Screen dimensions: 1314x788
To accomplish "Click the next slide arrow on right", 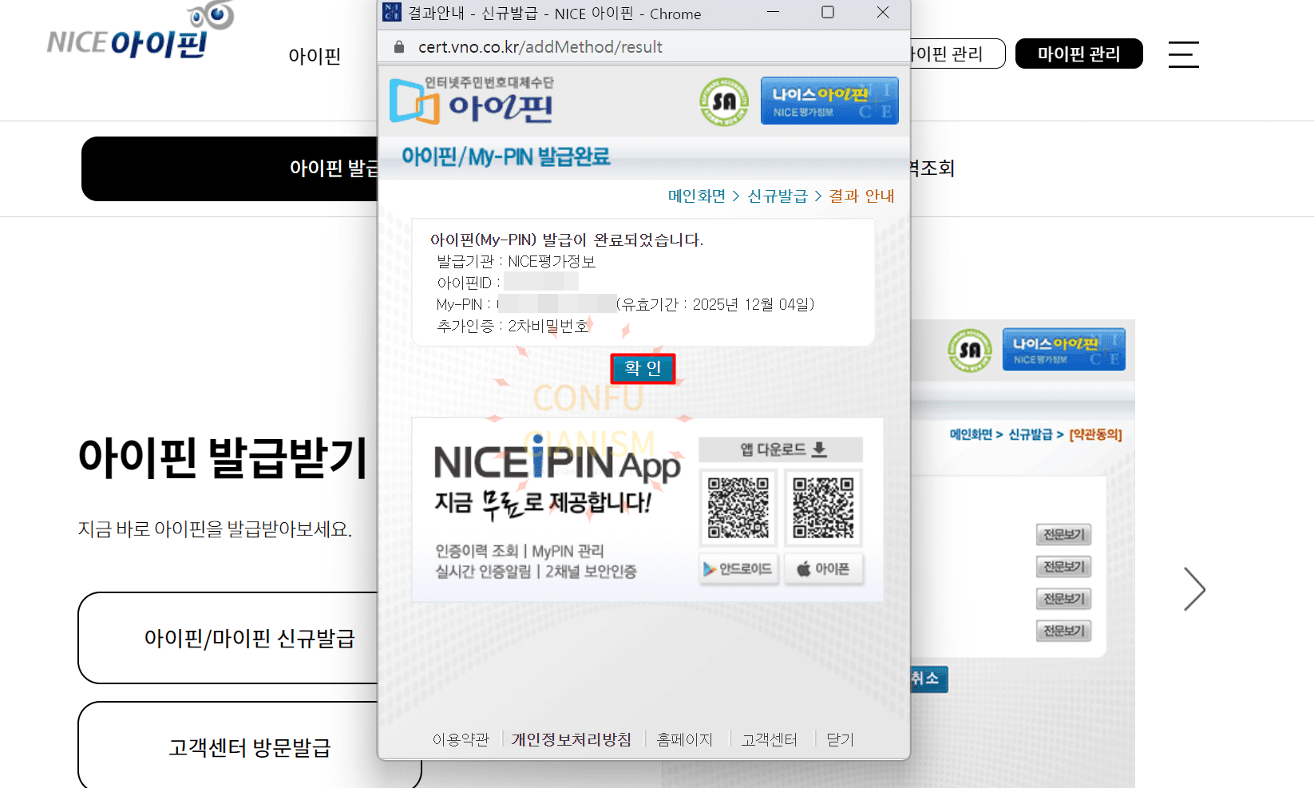I will [1194, 589].
